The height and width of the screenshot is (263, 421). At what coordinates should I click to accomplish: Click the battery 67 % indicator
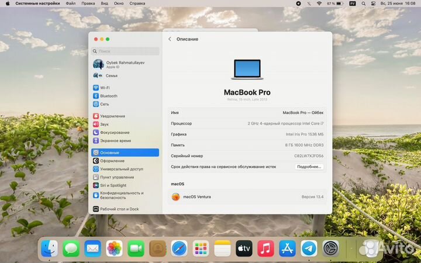point(335,4)
